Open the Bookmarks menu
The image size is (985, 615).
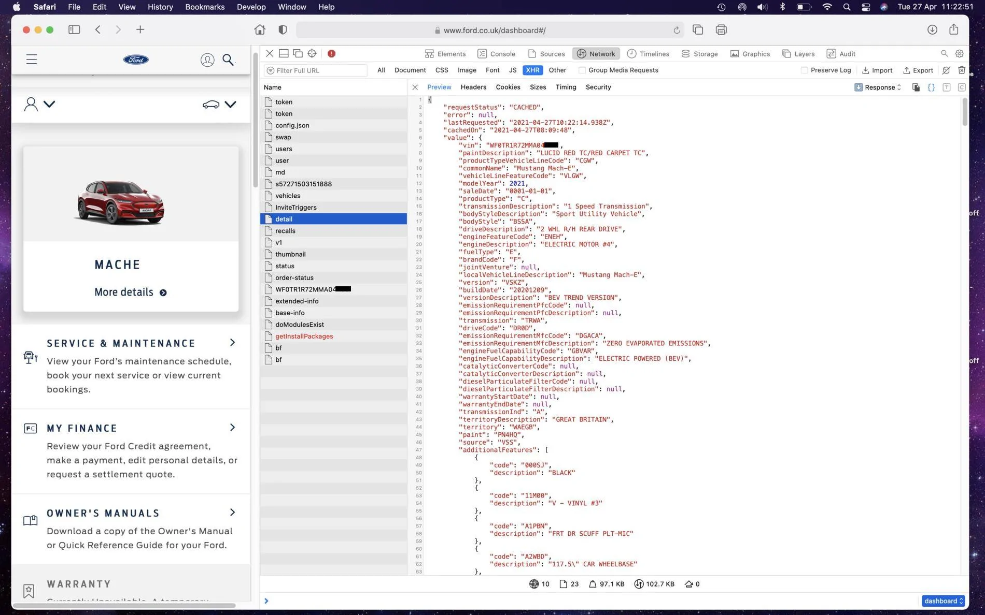tap(205, 7)
